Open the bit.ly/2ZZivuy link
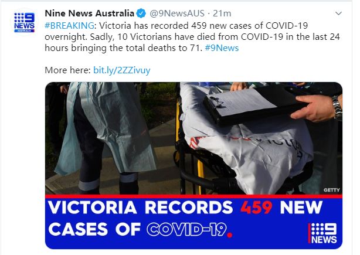This screenshot has width=360, height=255. [x=122, y=70]
